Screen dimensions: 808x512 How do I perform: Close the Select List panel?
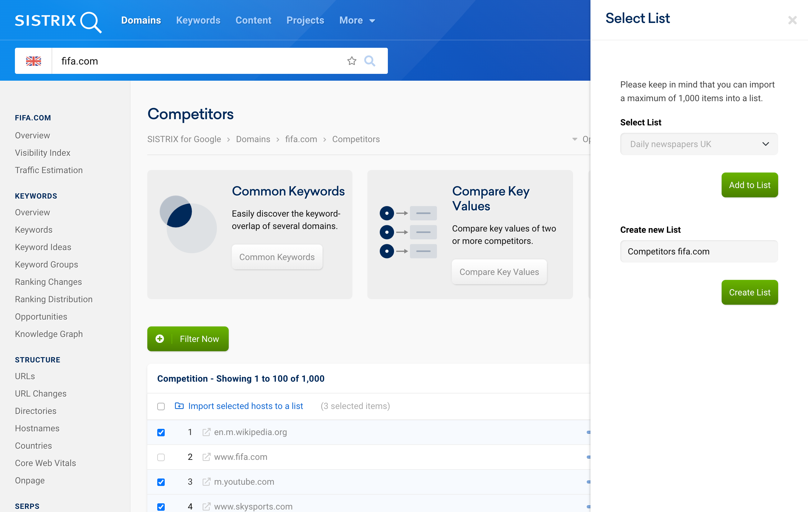(x=792, y=20)
